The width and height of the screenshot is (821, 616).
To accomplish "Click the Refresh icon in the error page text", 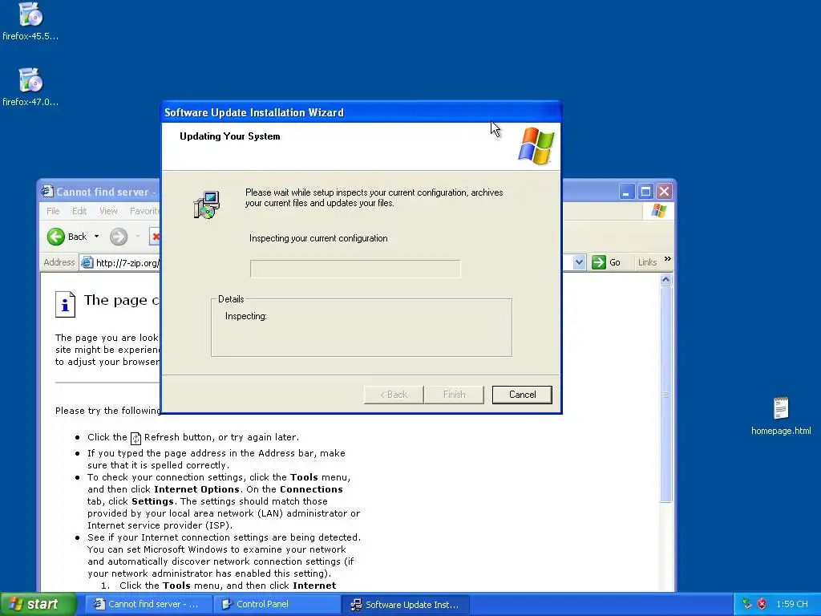I will click(x=135, y=438).
